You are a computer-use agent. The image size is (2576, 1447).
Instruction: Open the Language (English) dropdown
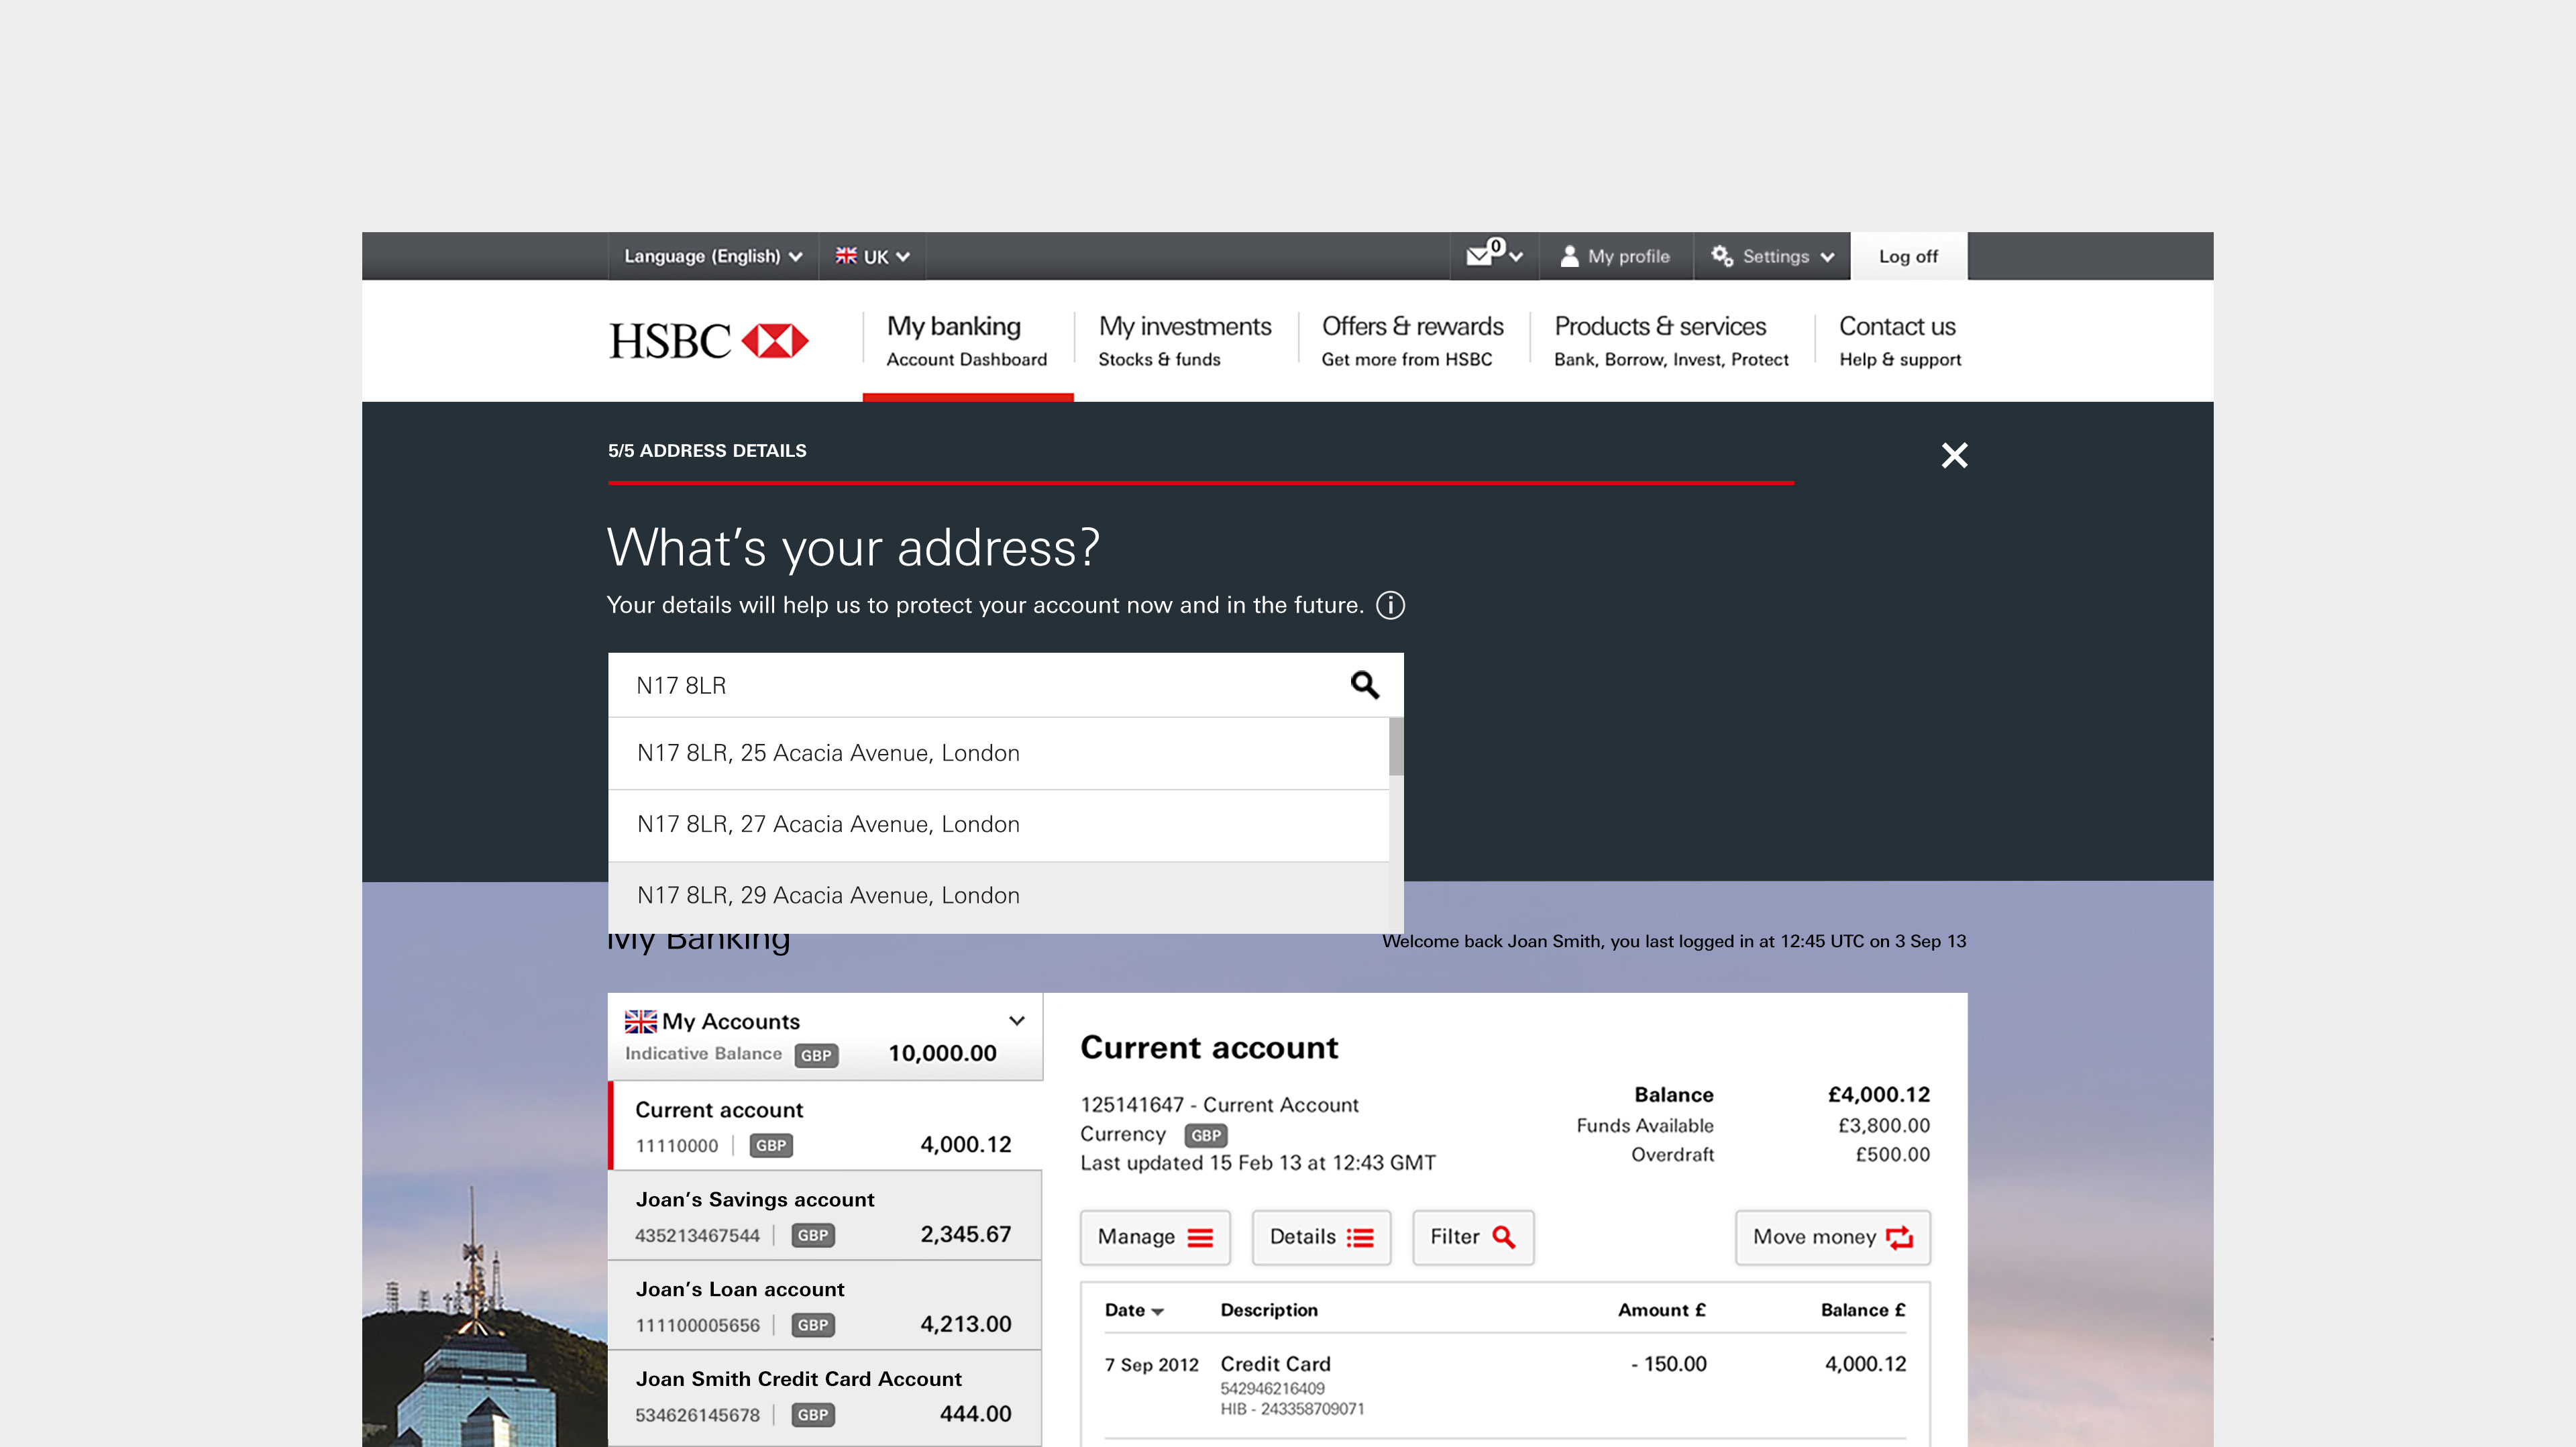713,256
